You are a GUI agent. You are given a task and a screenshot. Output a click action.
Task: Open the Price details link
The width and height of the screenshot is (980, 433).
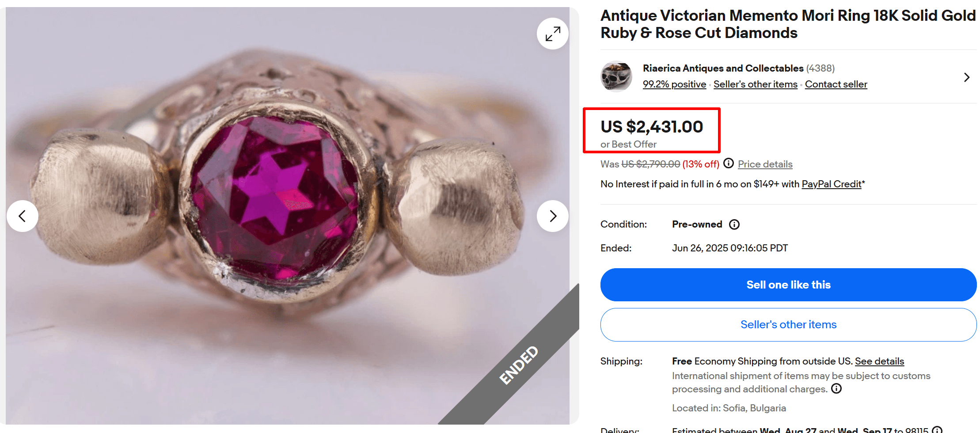pos(765,164)
